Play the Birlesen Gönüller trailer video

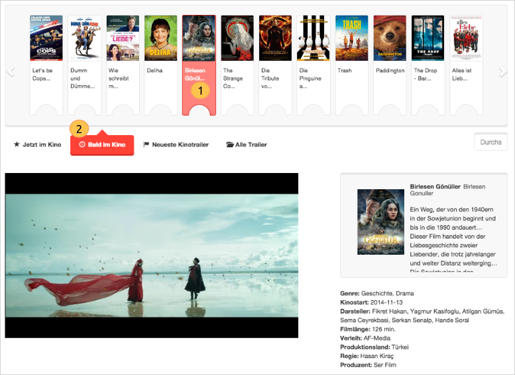click(x=151, y=255)
